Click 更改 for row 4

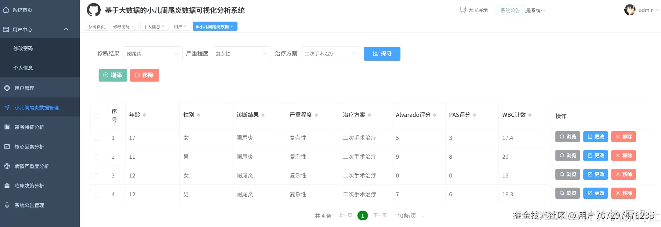click(x=596, y=193)
